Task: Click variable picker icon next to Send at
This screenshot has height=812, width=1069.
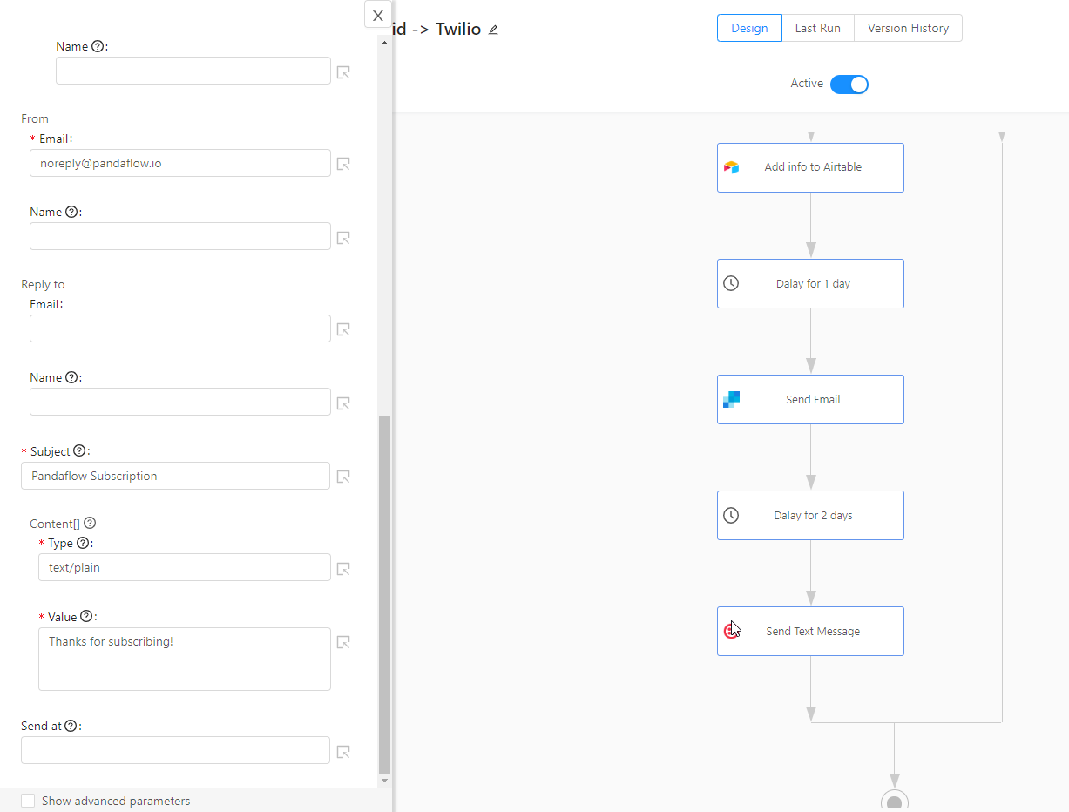Action: pyautogui.click(x=343, y=751)
